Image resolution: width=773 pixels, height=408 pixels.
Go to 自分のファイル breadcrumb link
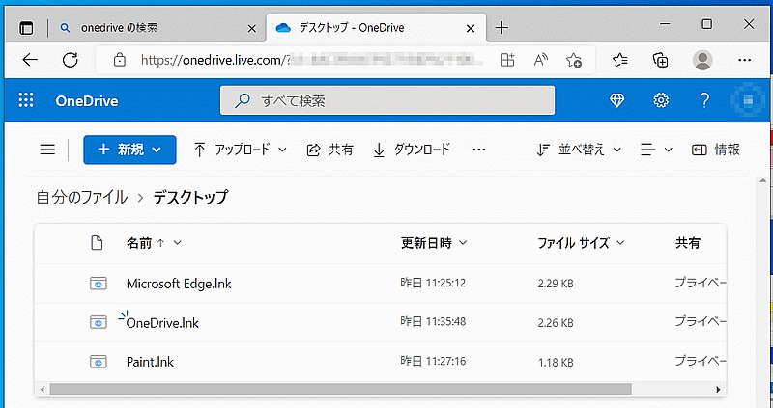82,198
